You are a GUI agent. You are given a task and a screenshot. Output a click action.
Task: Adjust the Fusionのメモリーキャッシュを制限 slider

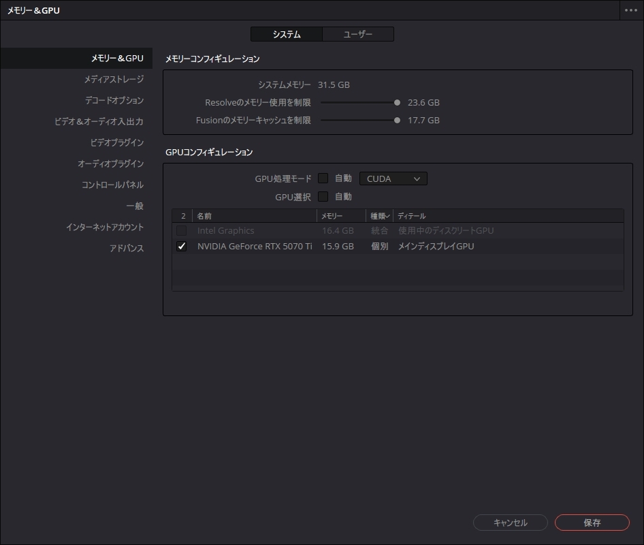[397, 120]
